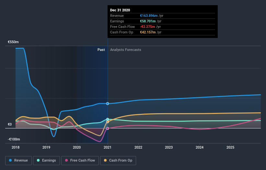Click the €550m y-axis label
The height and width of the screenshot is (170, 266).
click(13, 42)
